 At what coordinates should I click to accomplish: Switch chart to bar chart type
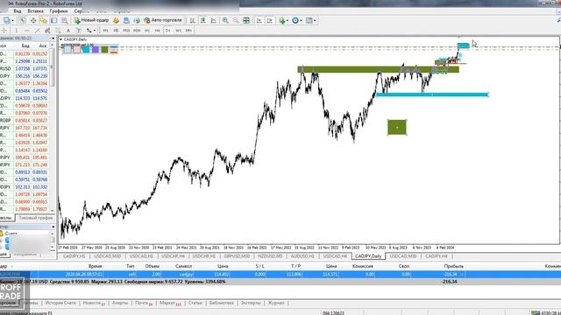193,21
